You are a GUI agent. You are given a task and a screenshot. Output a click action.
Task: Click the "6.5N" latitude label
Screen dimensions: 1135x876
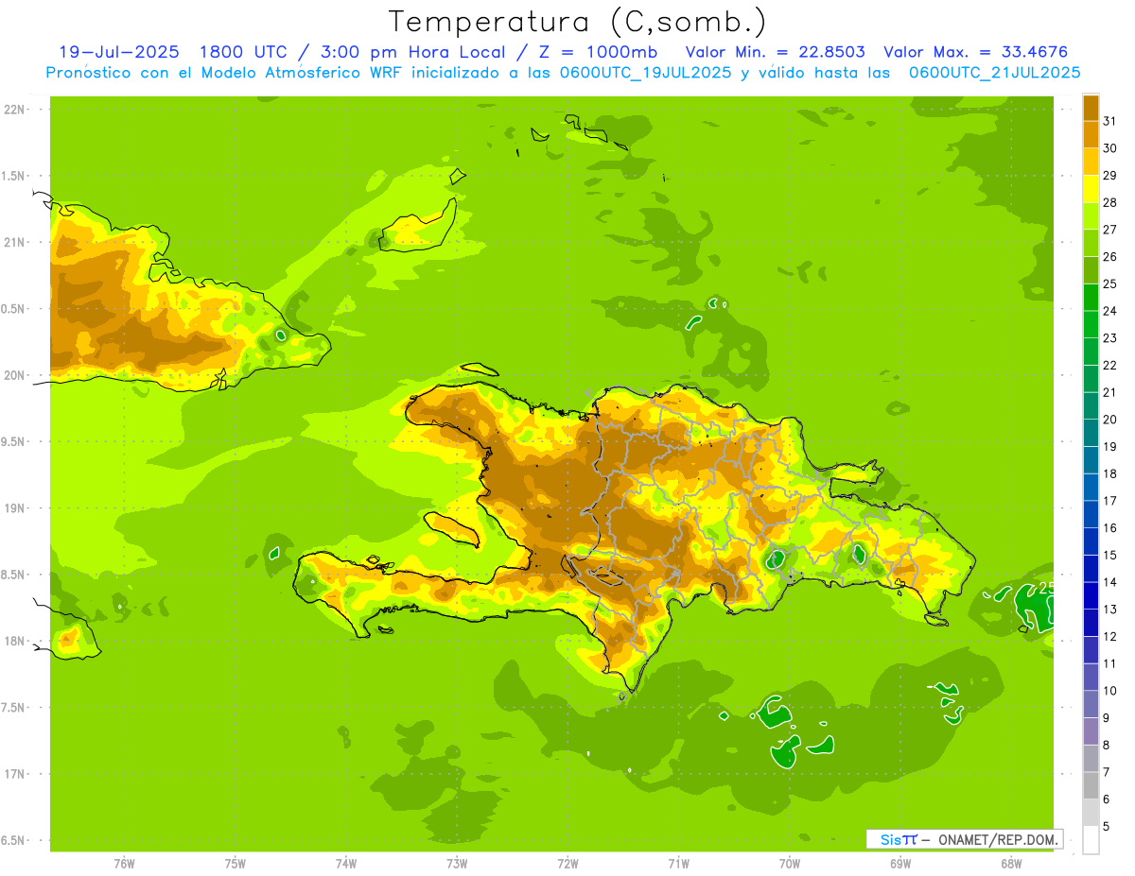point(14,840)
